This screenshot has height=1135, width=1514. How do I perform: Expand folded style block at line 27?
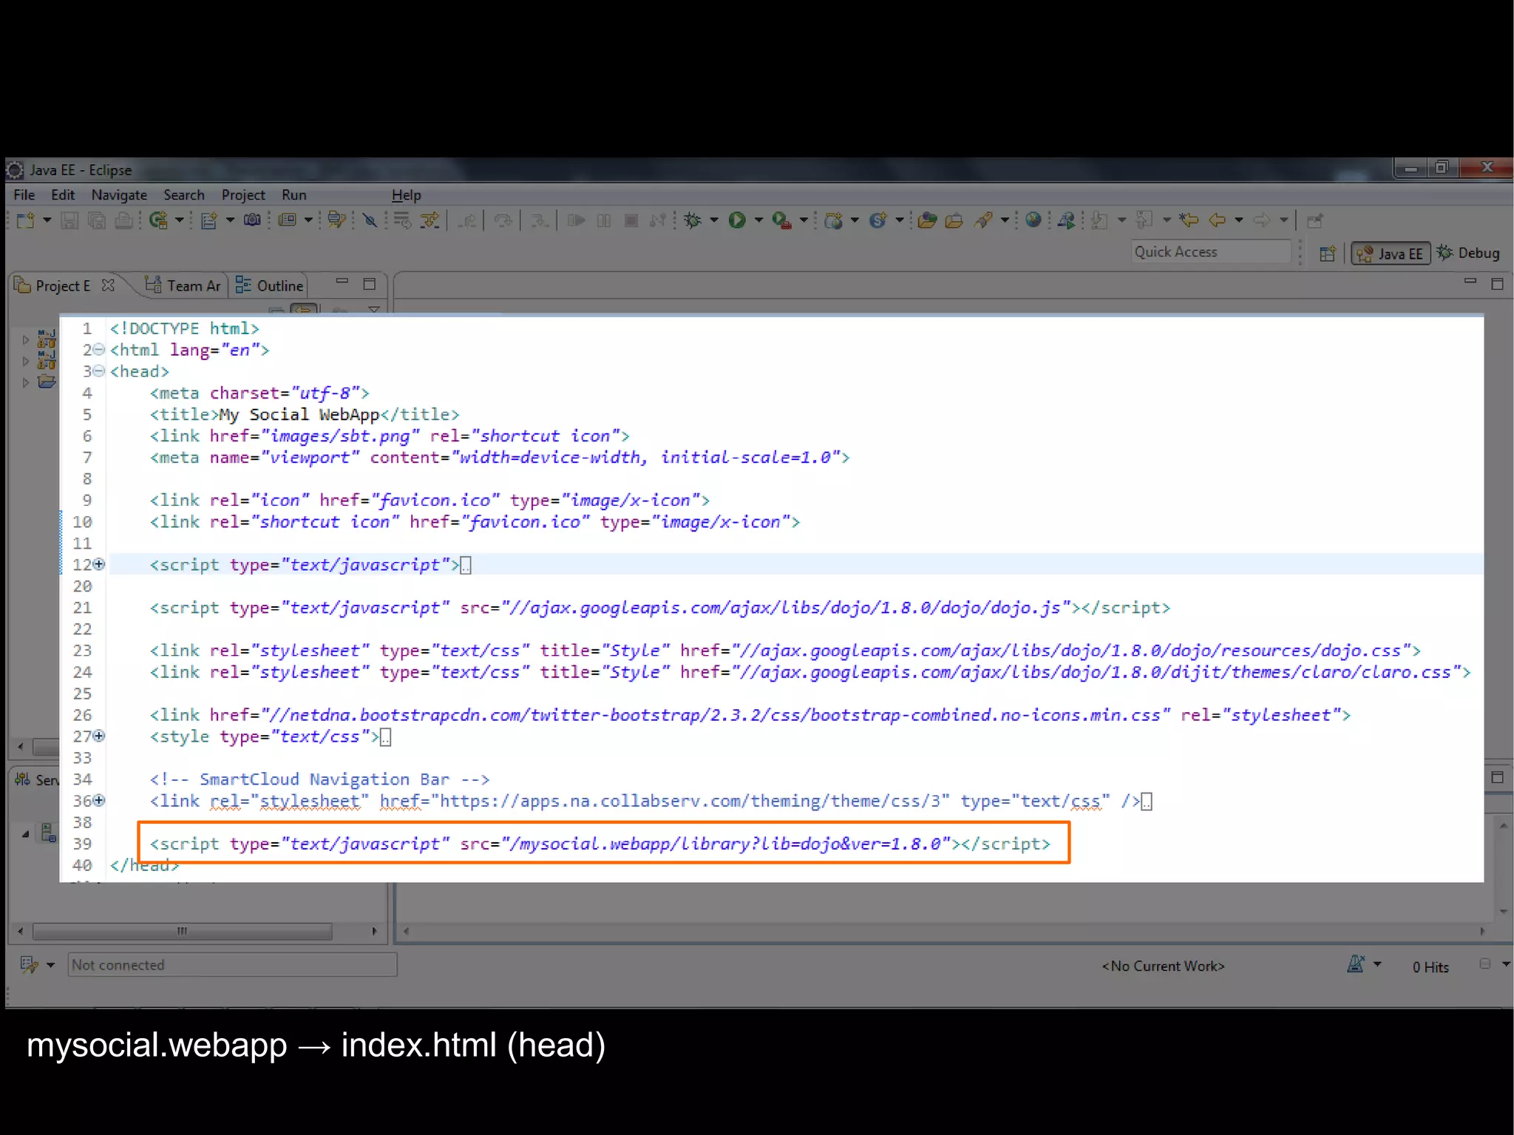click(99, 736)
